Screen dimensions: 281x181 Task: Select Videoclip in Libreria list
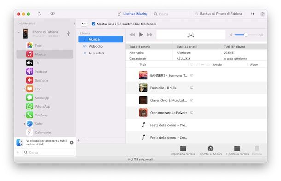[100, 46]
